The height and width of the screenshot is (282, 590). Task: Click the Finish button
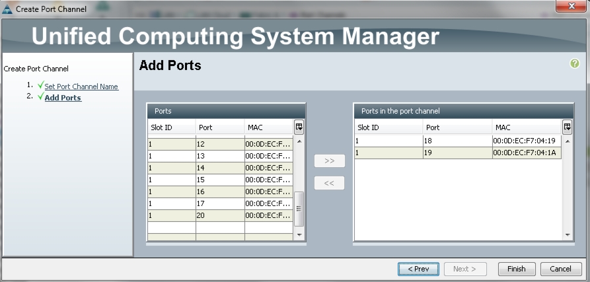click(517, 269)
